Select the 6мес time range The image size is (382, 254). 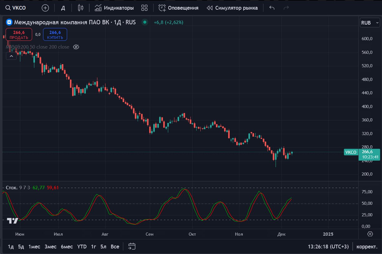[x=67, y=247]
